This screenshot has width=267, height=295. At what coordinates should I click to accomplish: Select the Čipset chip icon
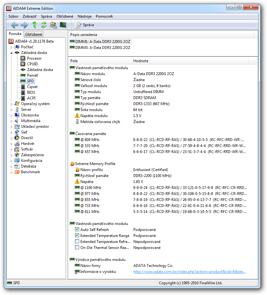(x=23, y=87)
